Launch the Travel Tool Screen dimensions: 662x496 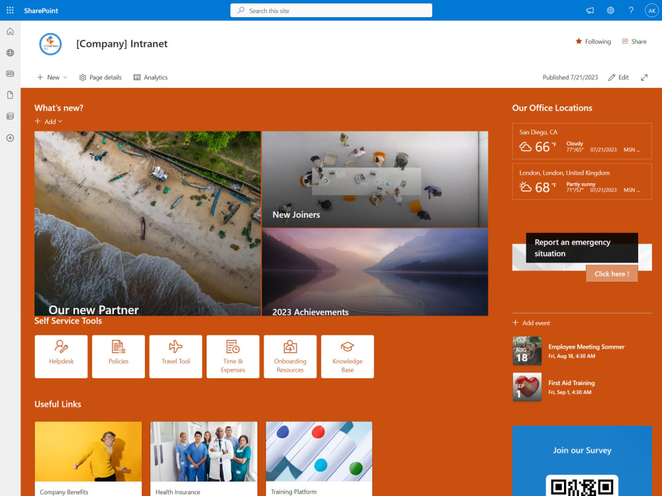click(175, 356)
